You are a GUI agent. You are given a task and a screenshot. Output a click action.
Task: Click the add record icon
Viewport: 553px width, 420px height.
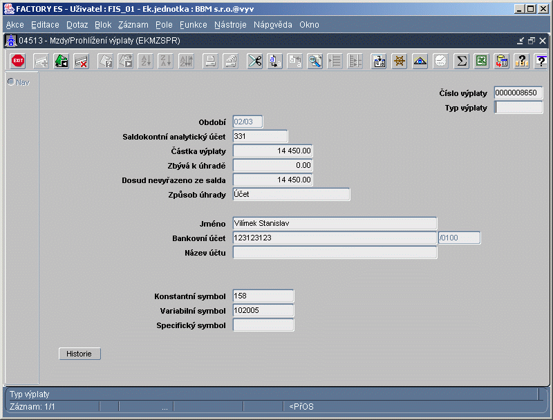[41, 61]
